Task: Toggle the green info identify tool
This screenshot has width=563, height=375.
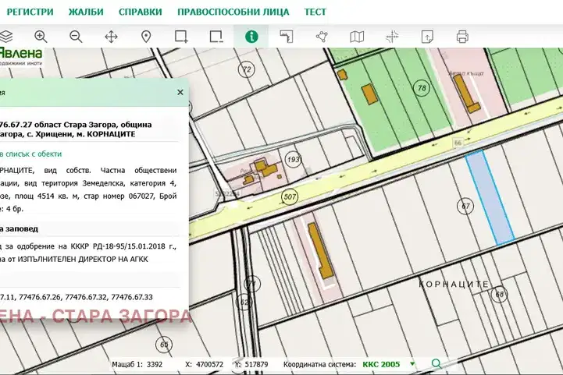Action: pos(251,37)
